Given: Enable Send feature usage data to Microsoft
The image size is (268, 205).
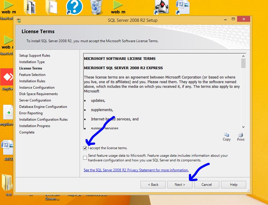Looking at the screenshot, I should click(85, 158).
